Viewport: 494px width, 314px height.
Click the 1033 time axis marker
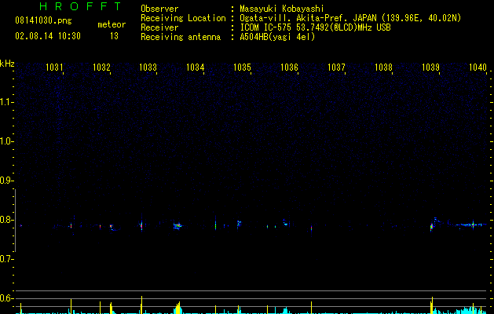point(148,68)
